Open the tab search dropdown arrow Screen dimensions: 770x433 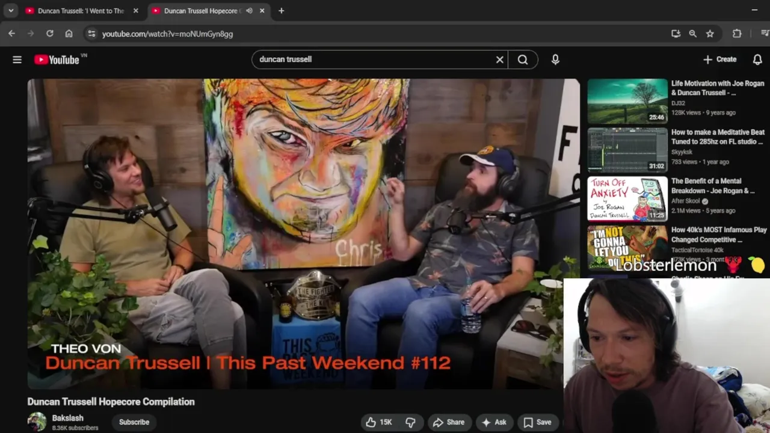10,11
